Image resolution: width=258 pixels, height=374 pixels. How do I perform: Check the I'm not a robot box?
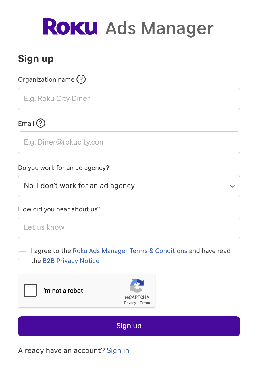[x=30, y=290]
